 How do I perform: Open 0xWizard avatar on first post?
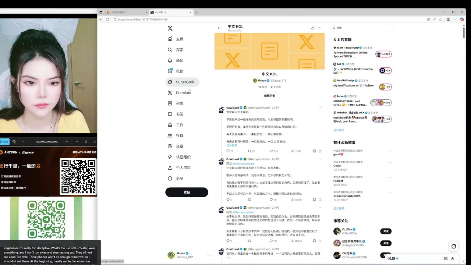pos(221,110)
